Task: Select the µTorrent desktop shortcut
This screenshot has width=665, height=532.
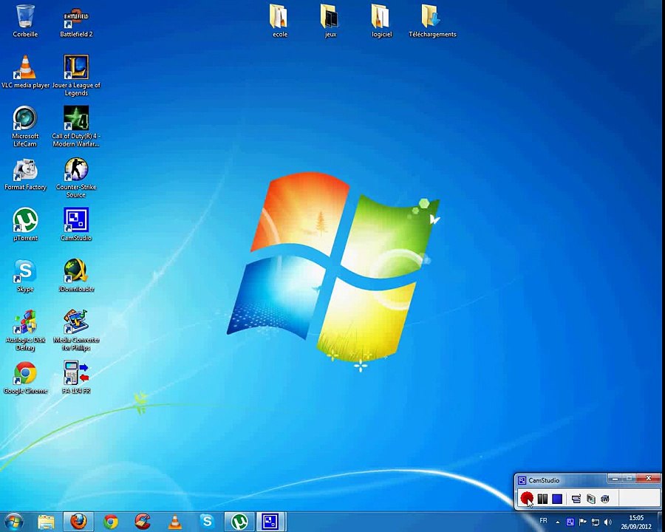Action: click(x=25, y=225)
